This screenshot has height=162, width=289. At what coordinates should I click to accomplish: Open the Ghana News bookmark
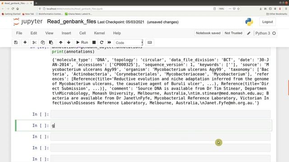pyautogui.click(x=79, y=14)
